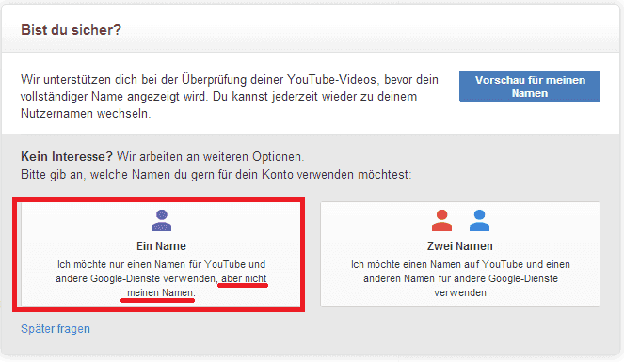Click the 'Vorschau für meinen Namen' button
The height and width of the screenshot is (362, 624).
pyautogui.click(x=530, y=87)
